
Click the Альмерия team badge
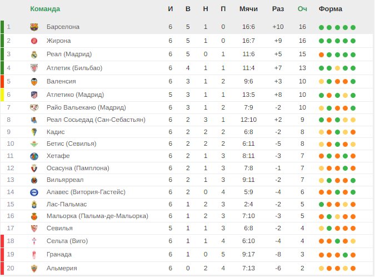[34, 269]
